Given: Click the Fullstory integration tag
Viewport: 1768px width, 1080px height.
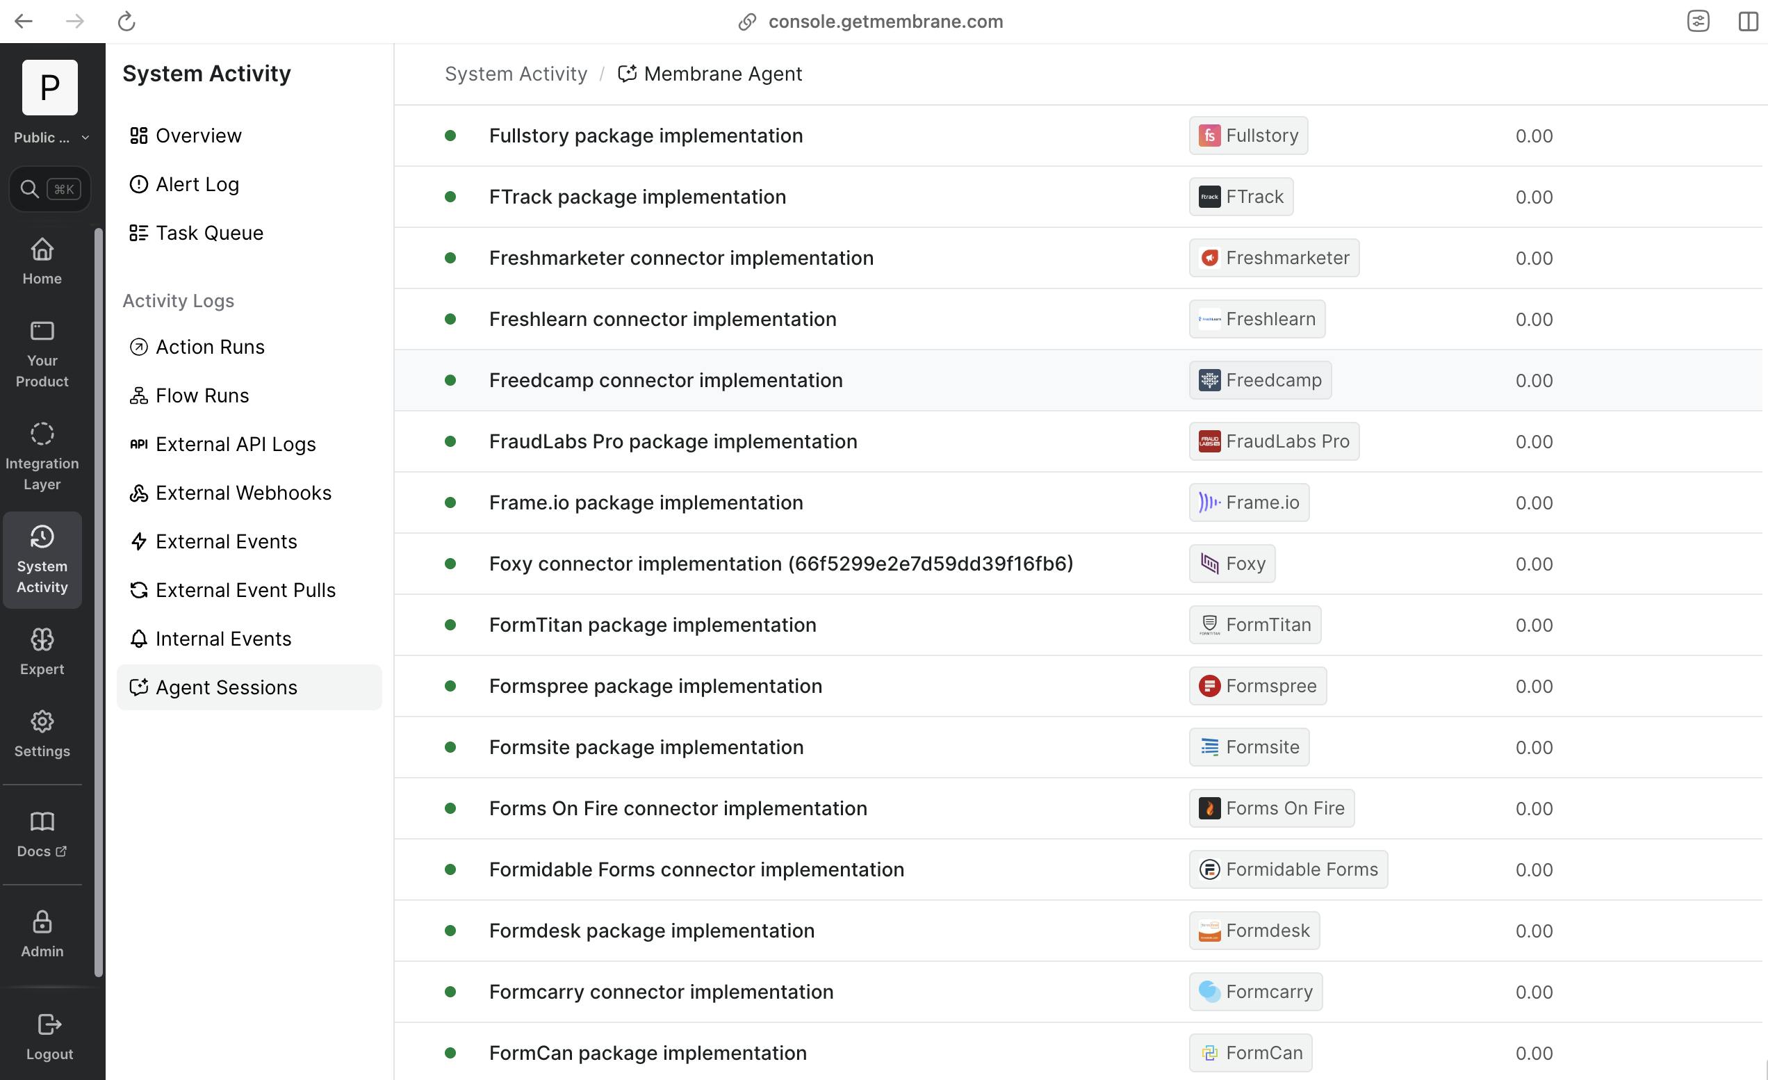Looking at the screenshot, I should (x=1247, y=136).
